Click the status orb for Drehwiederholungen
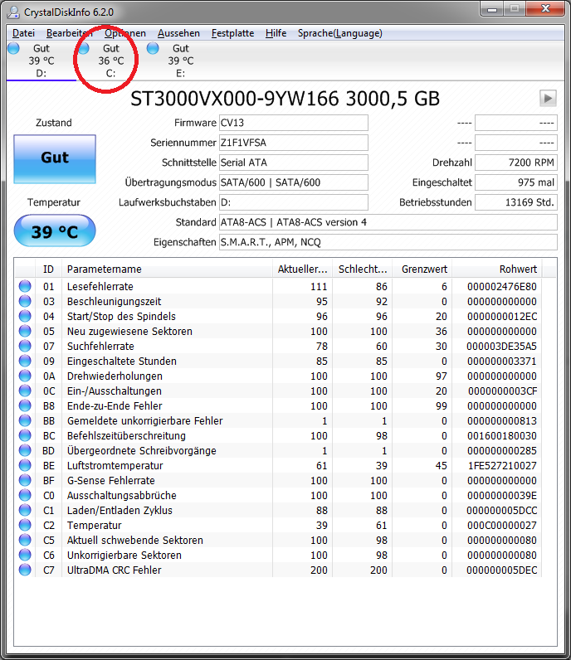Image resolution: width=571 pixels, height=660 pixels. tap(25, 376)
